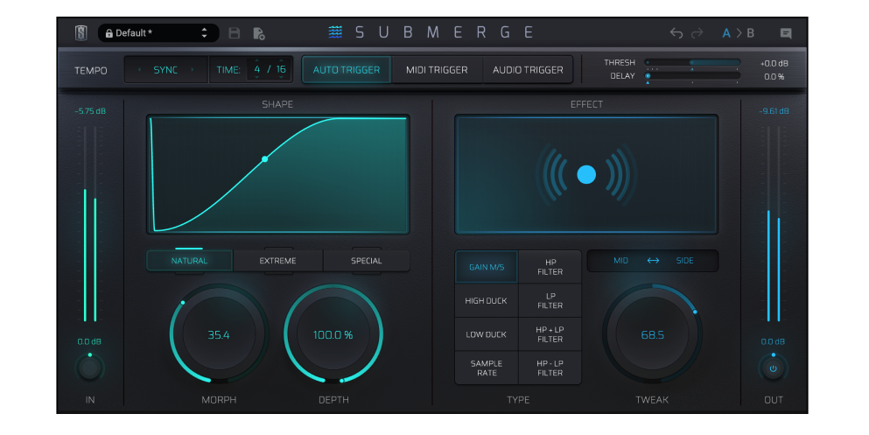Click the TWEAK knob
The width and height of the screenshot is (869, 435).
point(652,334)
